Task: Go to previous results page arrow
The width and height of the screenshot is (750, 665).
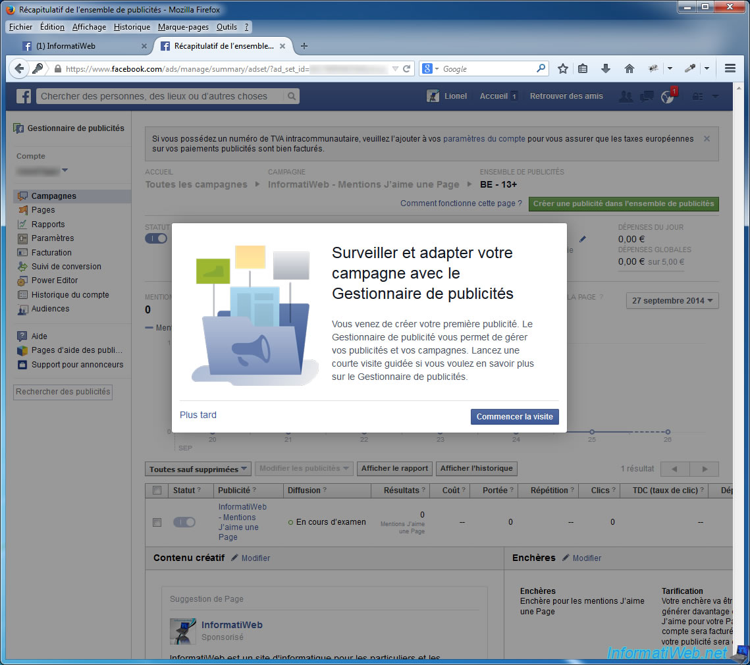Action: 675,469
